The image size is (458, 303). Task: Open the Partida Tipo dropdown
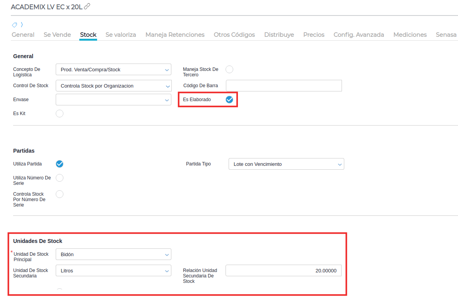pyautogui.click(x=286, y=164)
